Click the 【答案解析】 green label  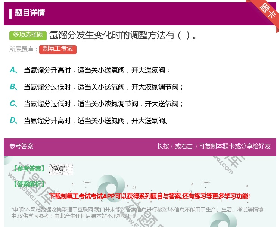pyautogui.click(x=29, y=184)
